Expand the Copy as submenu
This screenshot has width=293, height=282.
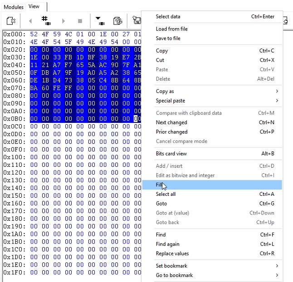point(212,91)
